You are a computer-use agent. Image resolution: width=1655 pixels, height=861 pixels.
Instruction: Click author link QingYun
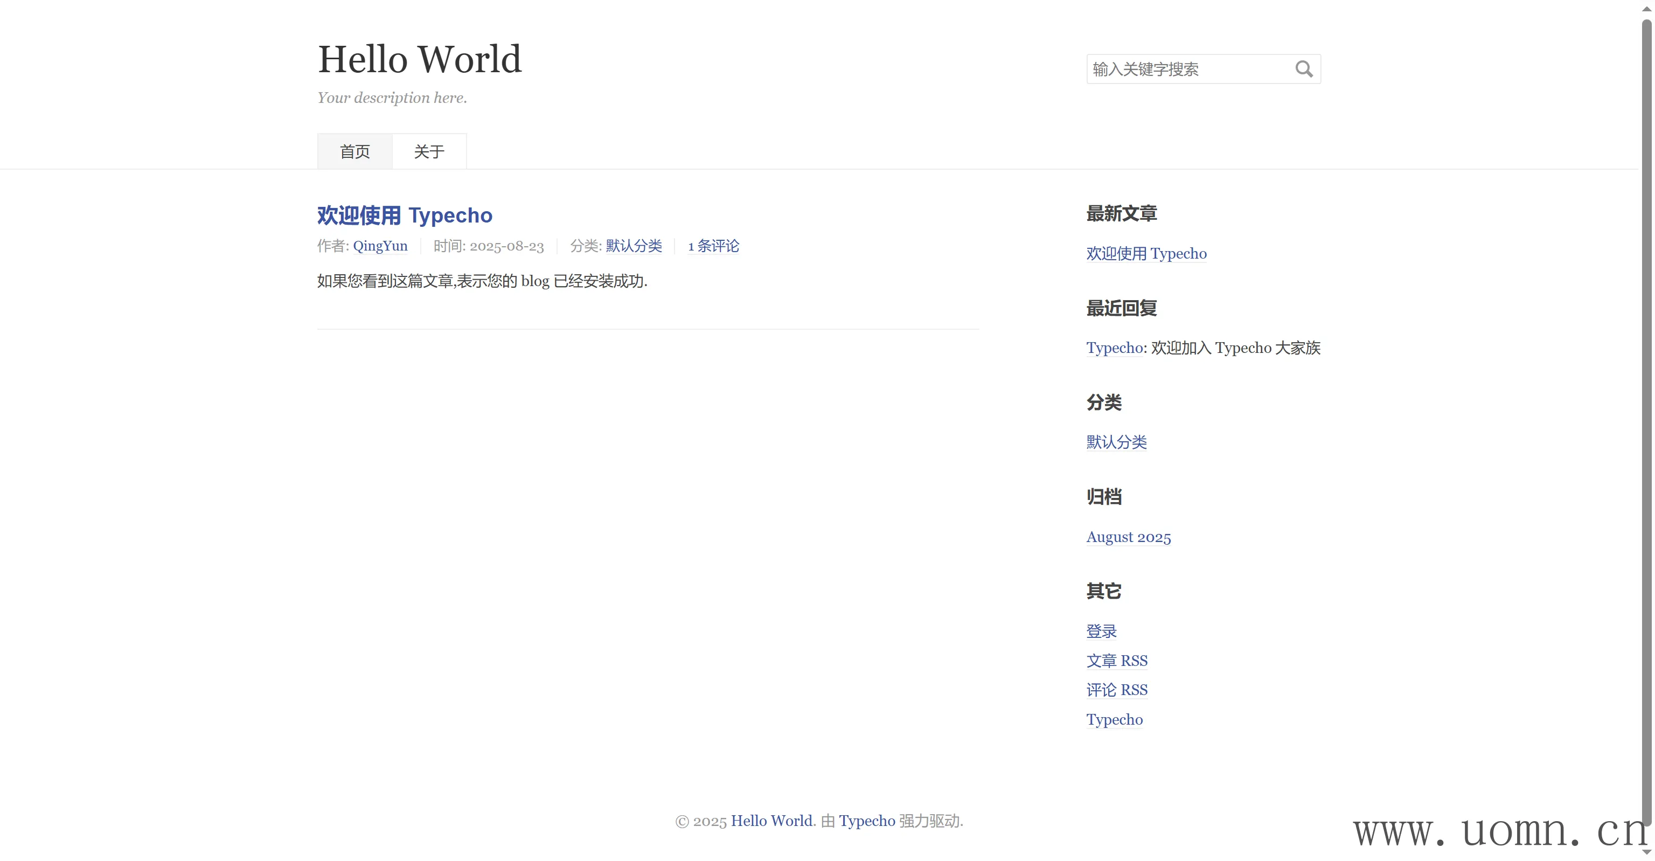coord(380,246)
